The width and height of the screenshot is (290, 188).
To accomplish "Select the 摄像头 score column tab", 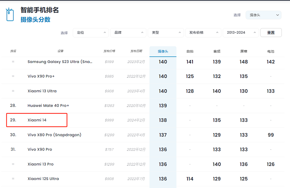I will [163, 51].
